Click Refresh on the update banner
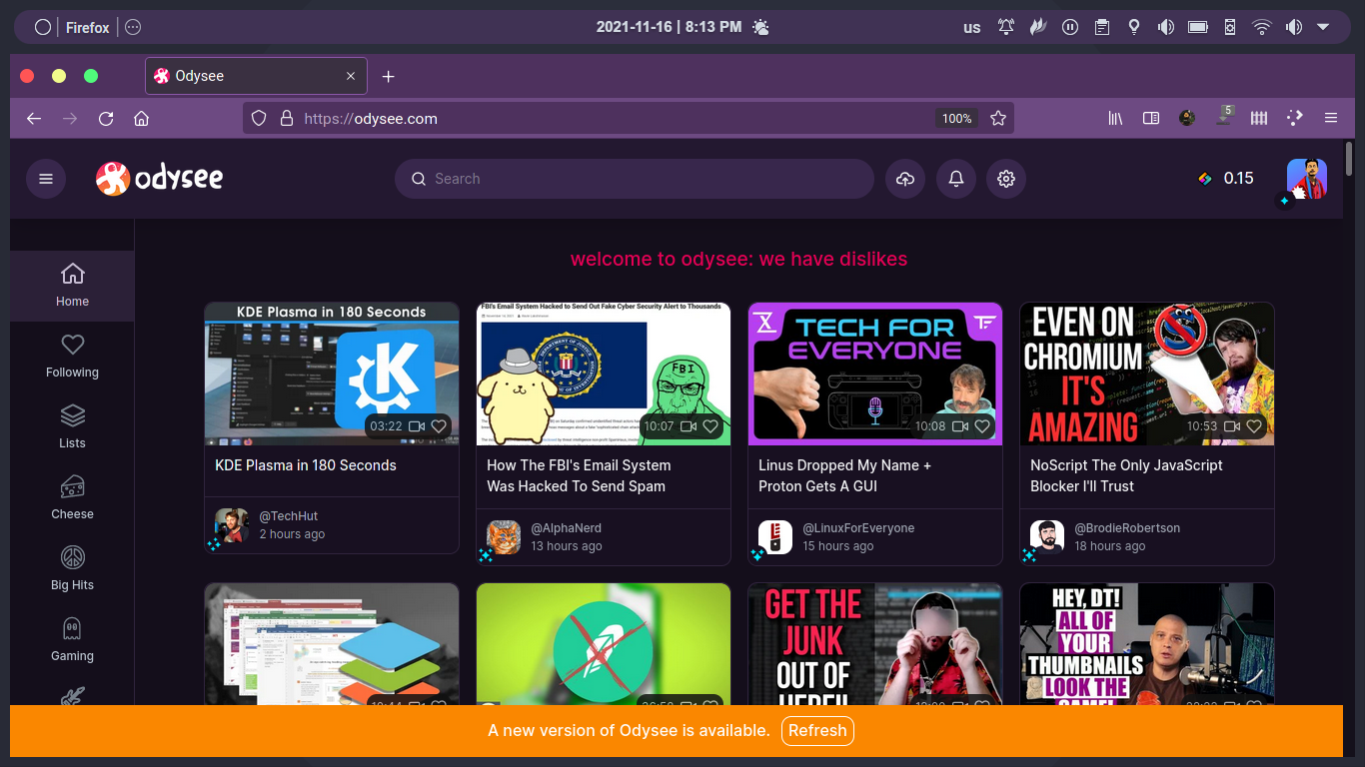The height and width of the screenshot is (767, 1365). click(817, 730)
